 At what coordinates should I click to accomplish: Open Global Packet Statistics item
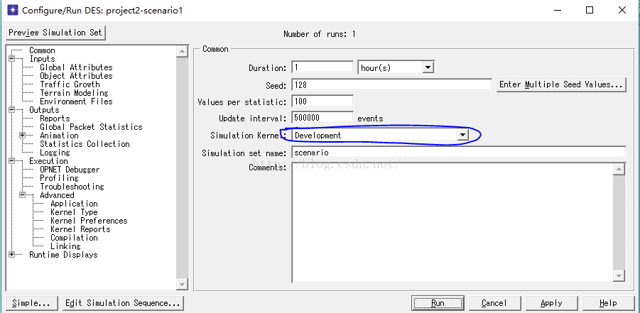(91, 127)
